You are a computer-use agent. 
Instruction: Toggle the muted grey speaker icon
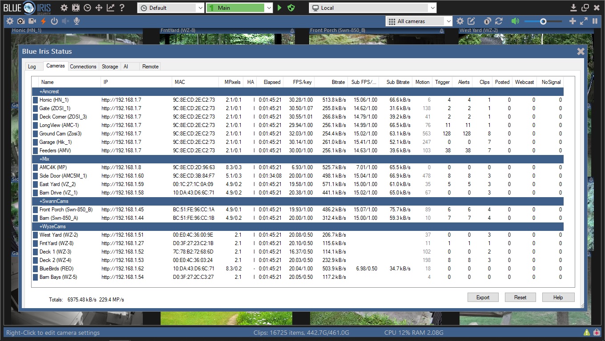coord(65,21)
